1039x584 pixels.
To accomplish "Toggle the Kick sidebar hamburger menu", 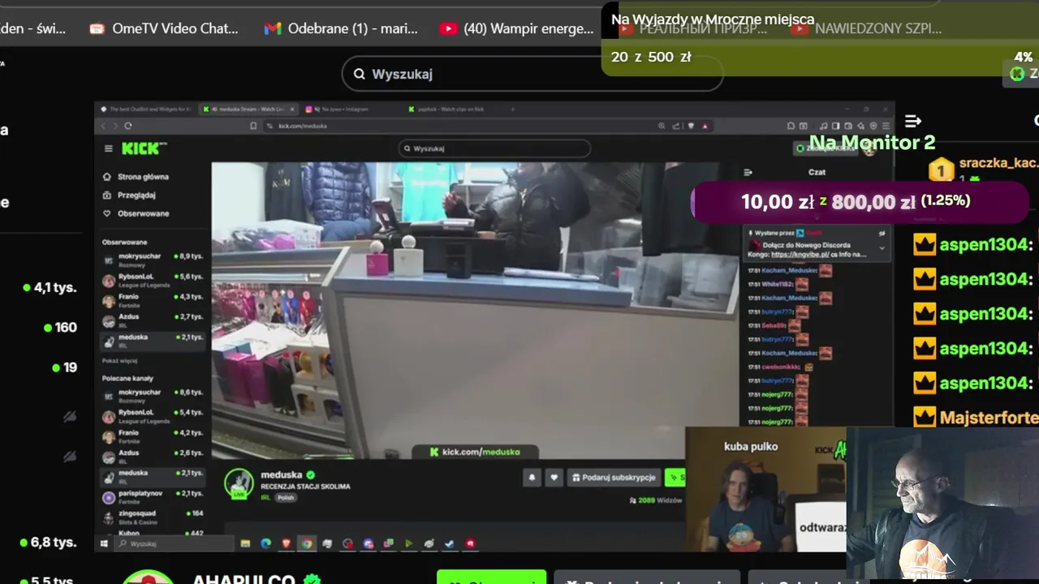I will pos(108,148).
